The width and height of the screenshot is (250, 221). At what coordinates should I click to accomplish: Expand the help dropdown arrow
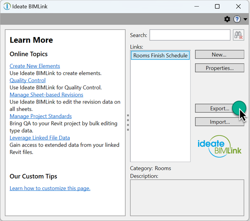click(245, 19)
